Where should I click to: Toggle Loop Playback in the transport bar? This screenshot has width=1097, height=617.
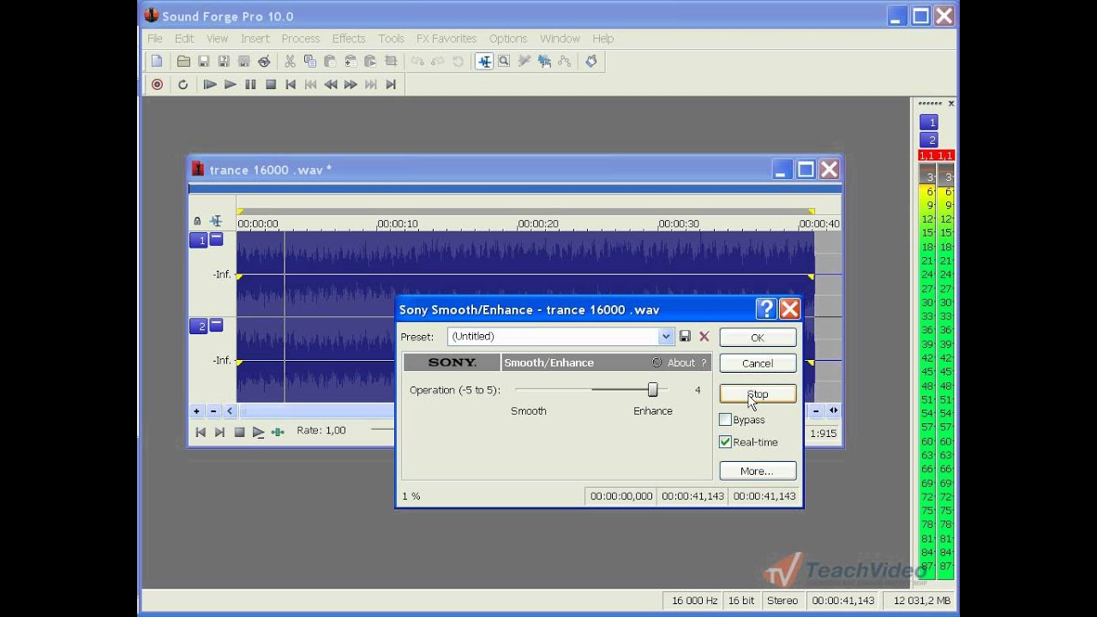point(183,84)
